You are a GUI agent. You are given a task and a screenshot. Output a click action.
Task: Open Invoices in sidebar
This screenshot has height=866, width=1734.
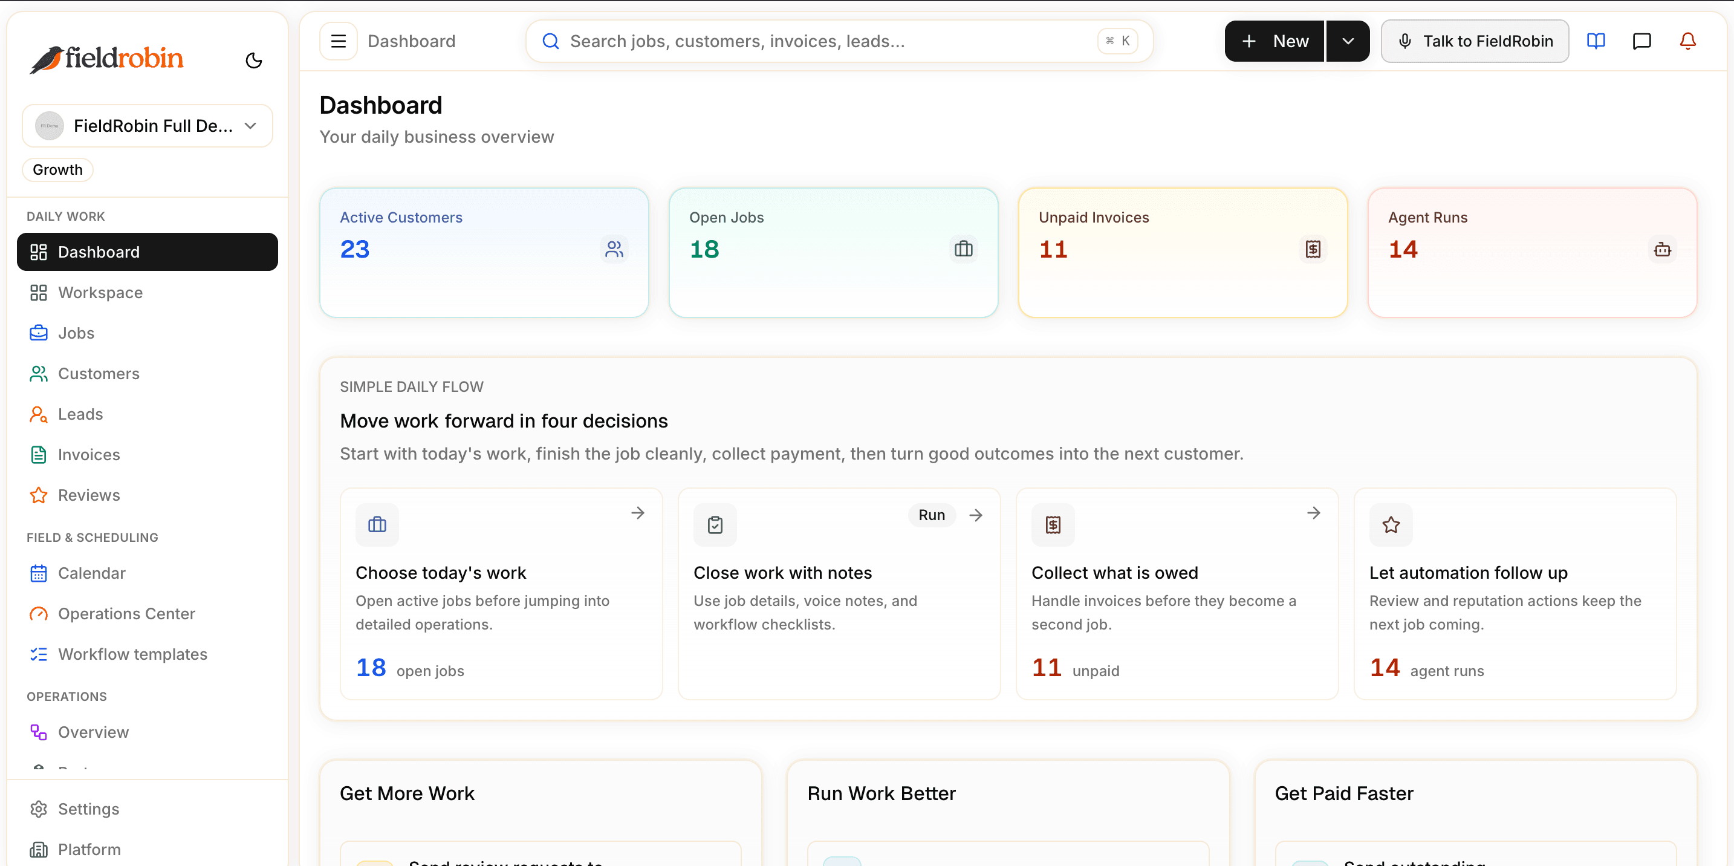click(x=148, y=454)
